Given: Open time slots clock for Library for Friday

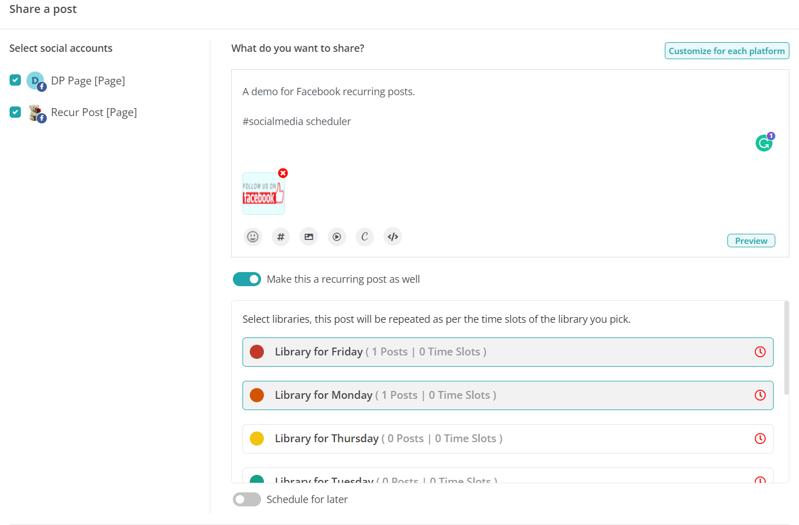Looking at the screenshot, I should pyautogui.click(x=760, y=352).
